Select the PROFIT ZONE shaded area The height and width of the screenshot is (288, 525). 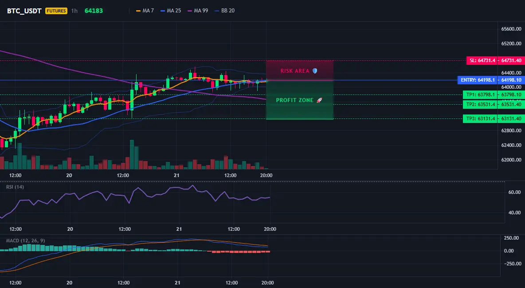[300, 100]
